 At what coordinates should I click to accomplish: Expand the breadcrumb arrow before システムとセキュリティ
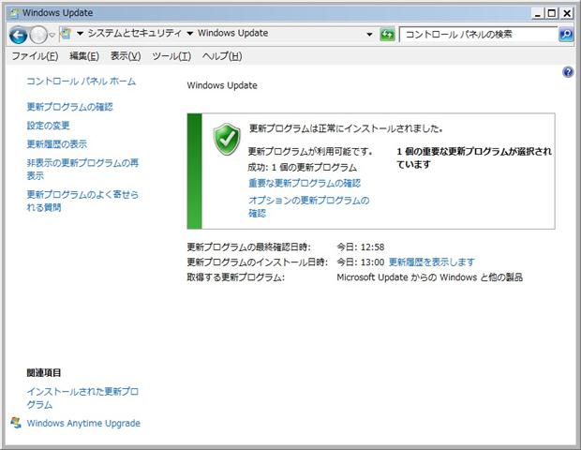(80, 34)
